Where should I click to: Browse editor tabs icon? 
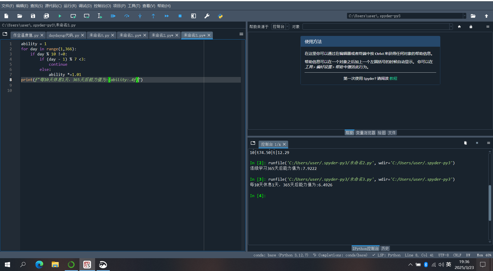point(5,34)
